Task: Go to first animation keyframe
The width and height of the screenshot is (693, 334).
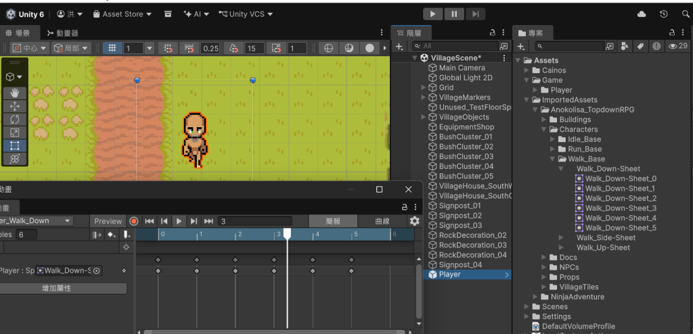Action: coord(150,221)
